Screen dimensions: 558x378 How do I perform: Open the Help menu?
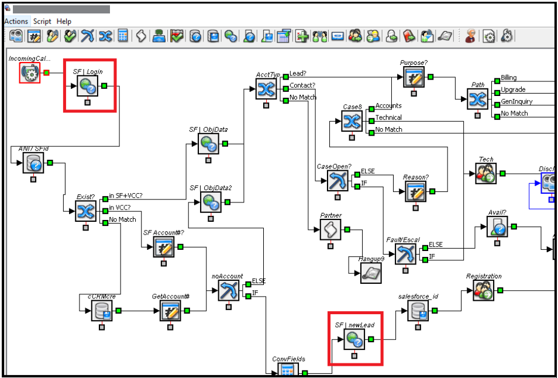coord(64,21)
